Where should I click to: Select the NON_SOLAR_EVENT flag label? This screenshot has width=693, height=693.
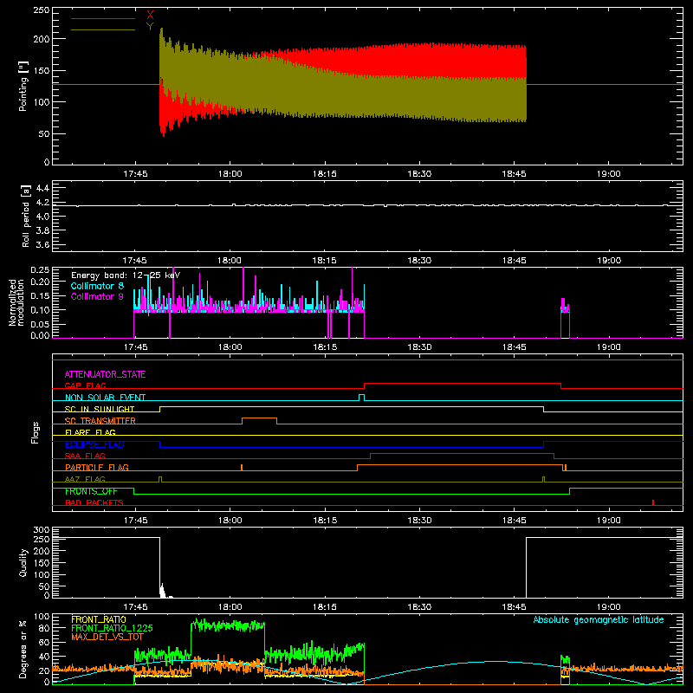click(105, 398)
